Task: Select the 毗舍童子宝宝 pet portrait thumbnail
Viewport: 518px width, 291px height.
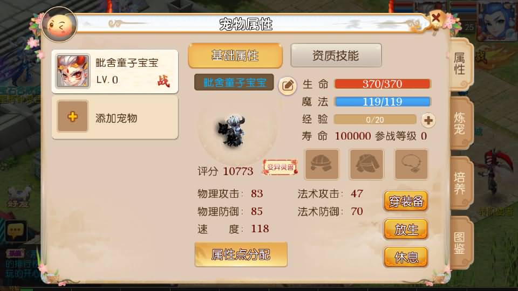Action: pos(73,71)
